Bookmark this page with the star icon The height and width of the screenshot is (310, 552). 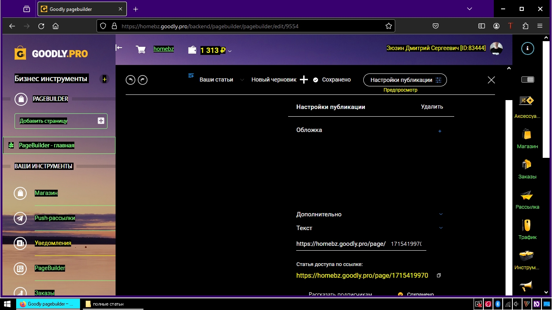[x=389, y=26]
